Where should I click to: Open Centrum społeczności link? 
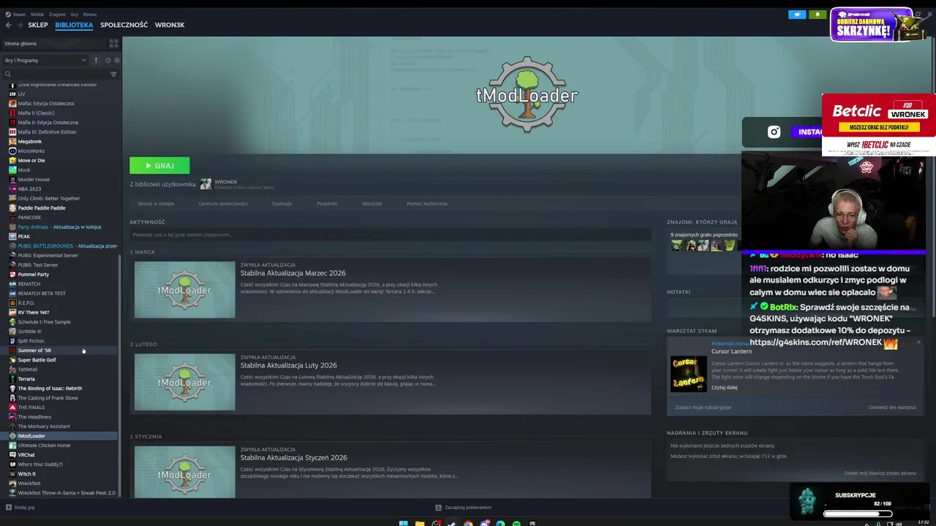click(223, 203)
